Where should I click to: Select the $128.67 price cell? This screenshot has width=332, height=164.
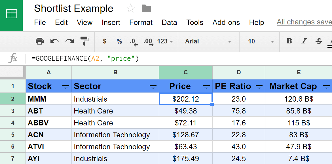[186, 134]
